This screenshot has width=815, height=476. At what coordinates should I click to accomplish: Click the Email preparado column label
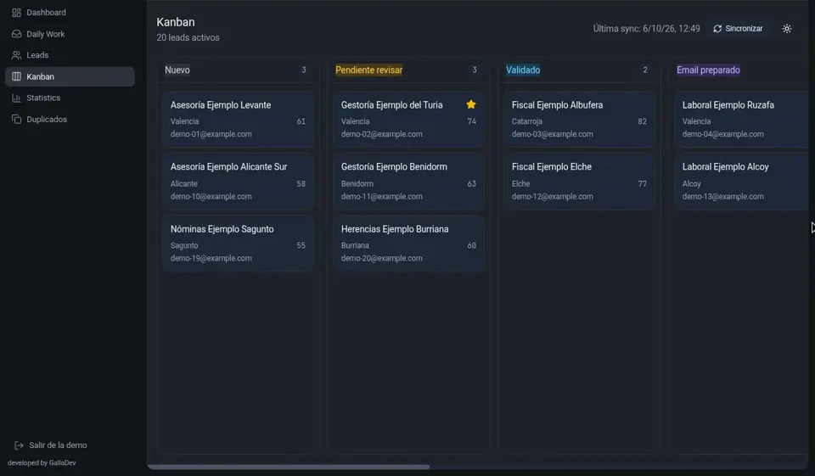point(708,70)
